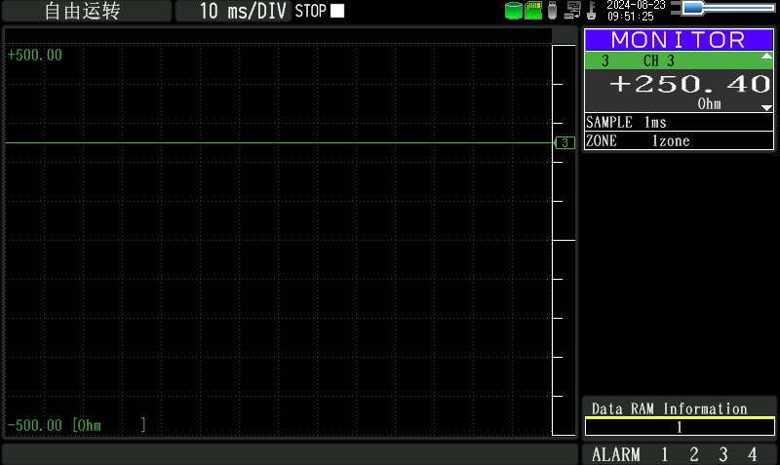Click ALARM indicator number 4
Viewport: 780px width, 465px height.
pyautogui.click(x=752, y=454)
